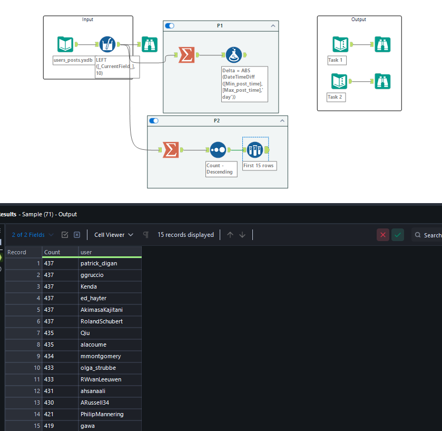Select the Sort tool labeled Count - Descending
This screenshot has height=431, width=442.
point(218,150)
